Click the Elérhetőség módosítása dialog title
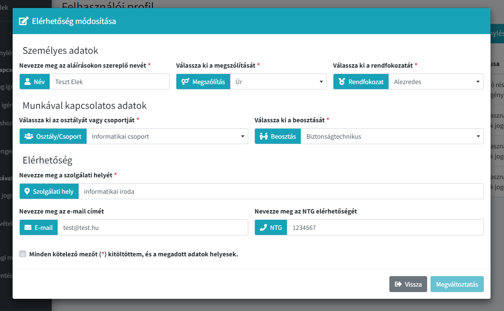 pyautogui.click(x=74, y=21)
